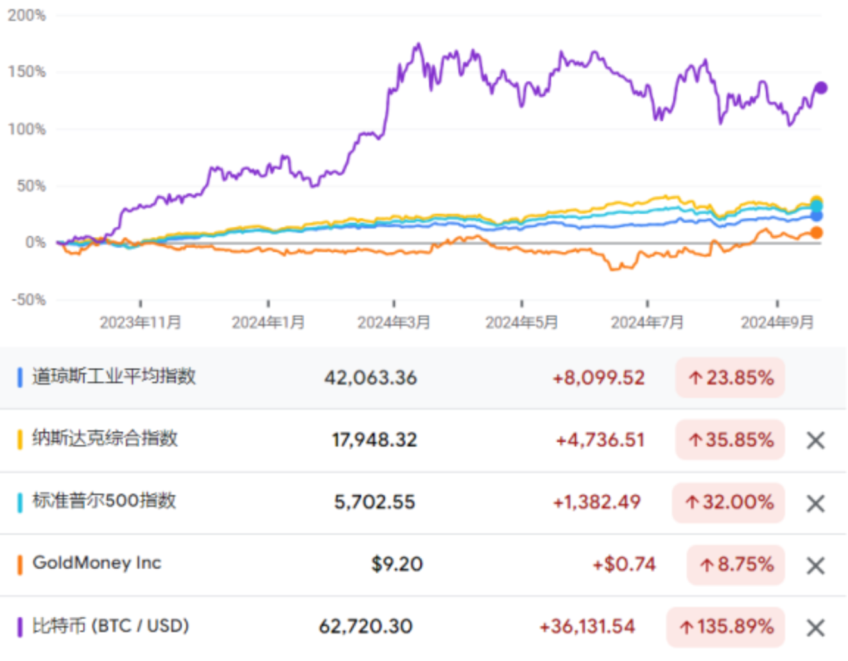Select the 标准普尔500指数 name
The height and width of the screenshot is (661, 848).
point(104,501)
